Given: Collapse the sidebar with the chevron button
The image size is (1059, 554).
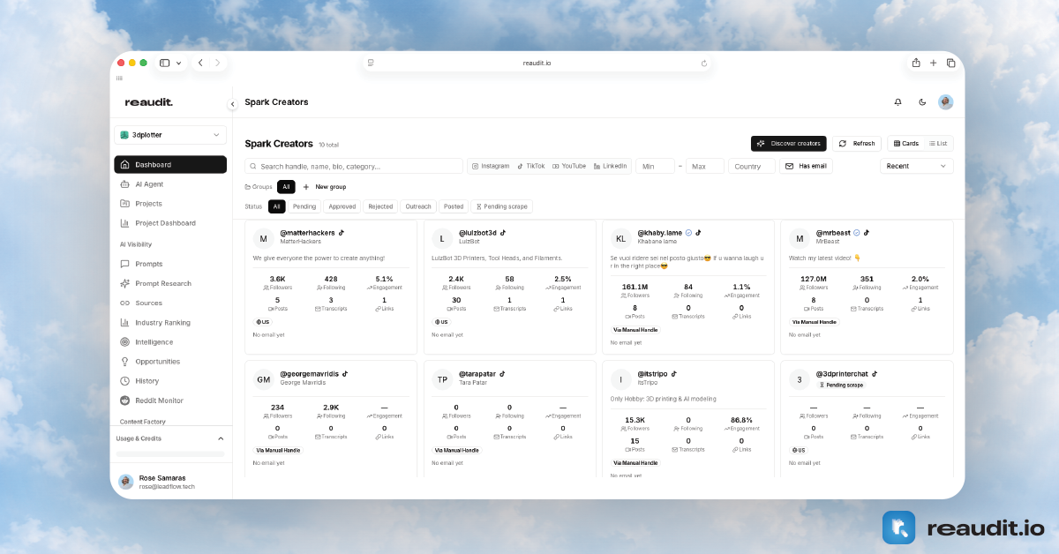Looking at the screenshot, I should [x=233, y=104].
